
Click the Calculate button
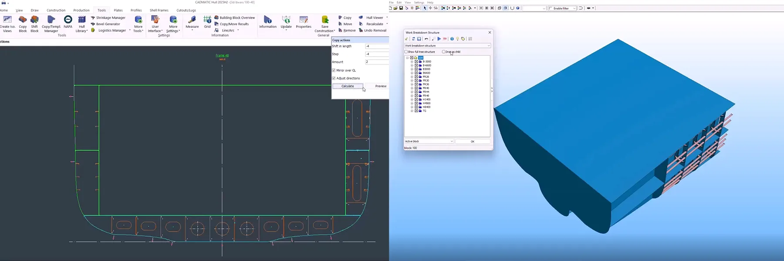348,86
